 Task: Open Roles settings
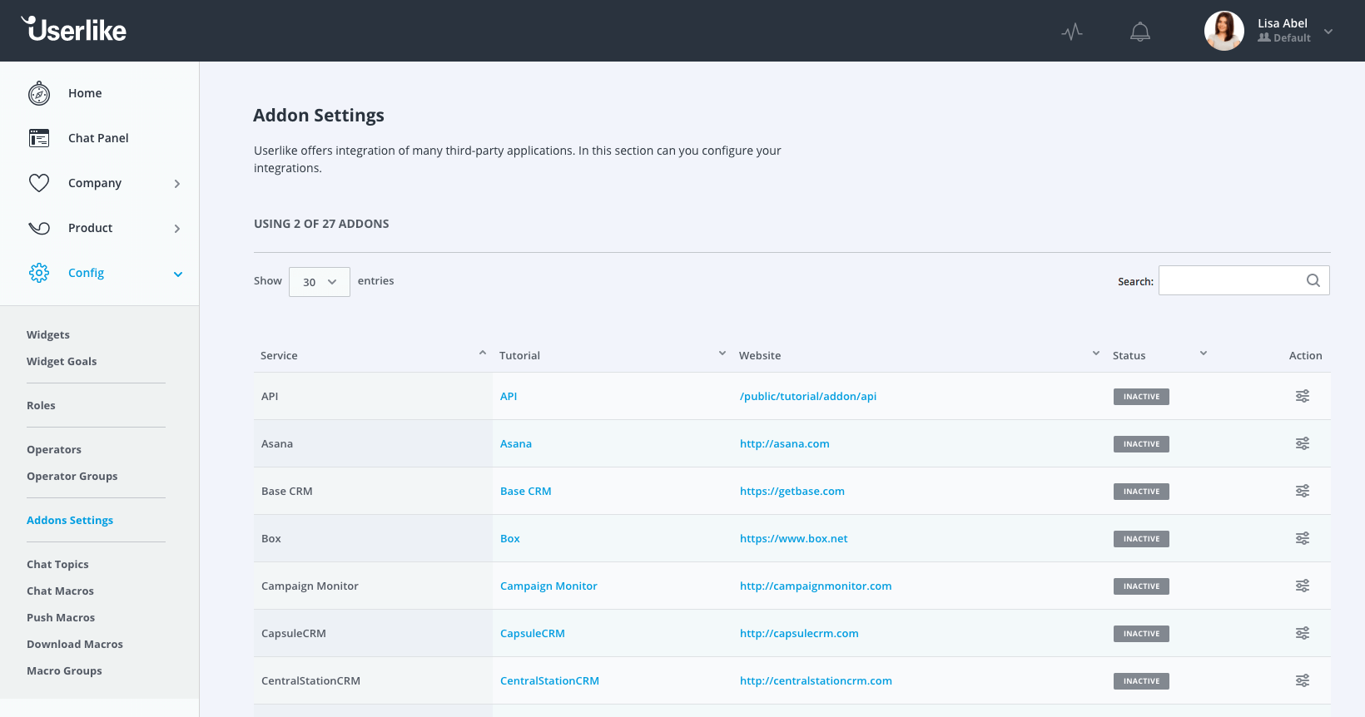click(41, 405)
